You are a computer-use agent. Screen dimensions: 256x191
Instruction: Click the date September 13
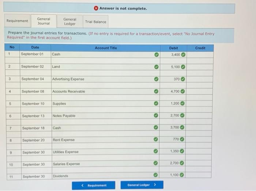(x=33, y=116)
